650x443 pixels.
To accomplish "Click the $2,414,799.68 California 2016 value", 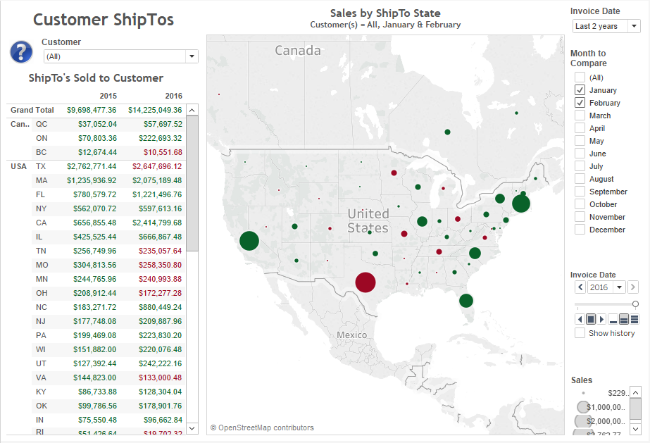I will pyautogui.click(x=157, y=223).
